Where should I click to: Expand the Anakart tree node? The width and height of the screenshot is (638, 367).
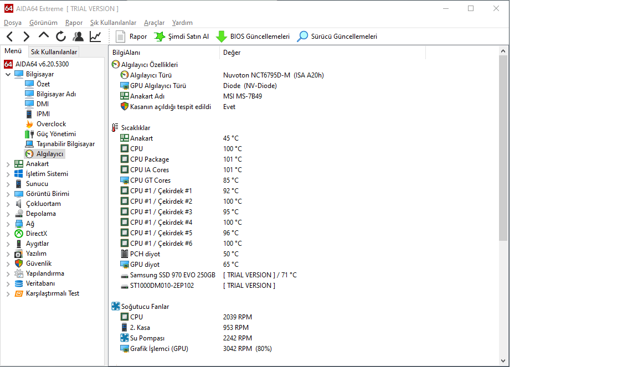click(x=8, y=164)
